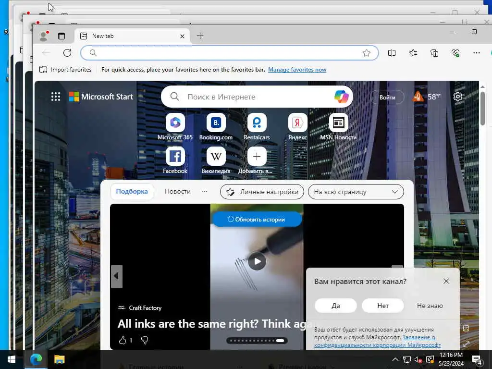Screen dimensions: 492x369
Task: Close the Вам нравится этот канал popup
Action: tap(446, 281)
